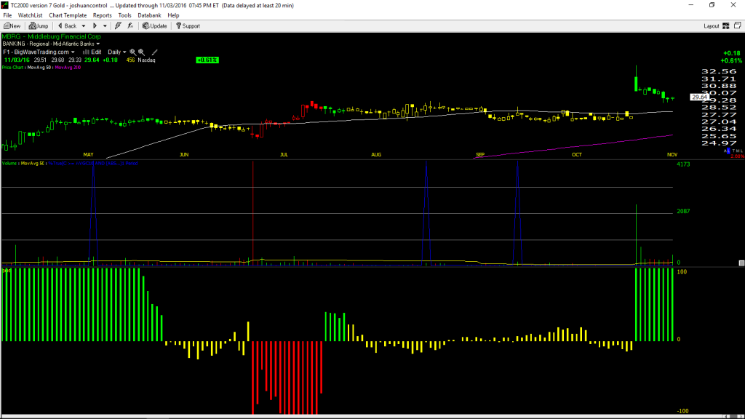Change the Daily timeframe dropdown
The width and height of the screenshot is (745, 419).
pyautogui.click(x=117, y=52)
